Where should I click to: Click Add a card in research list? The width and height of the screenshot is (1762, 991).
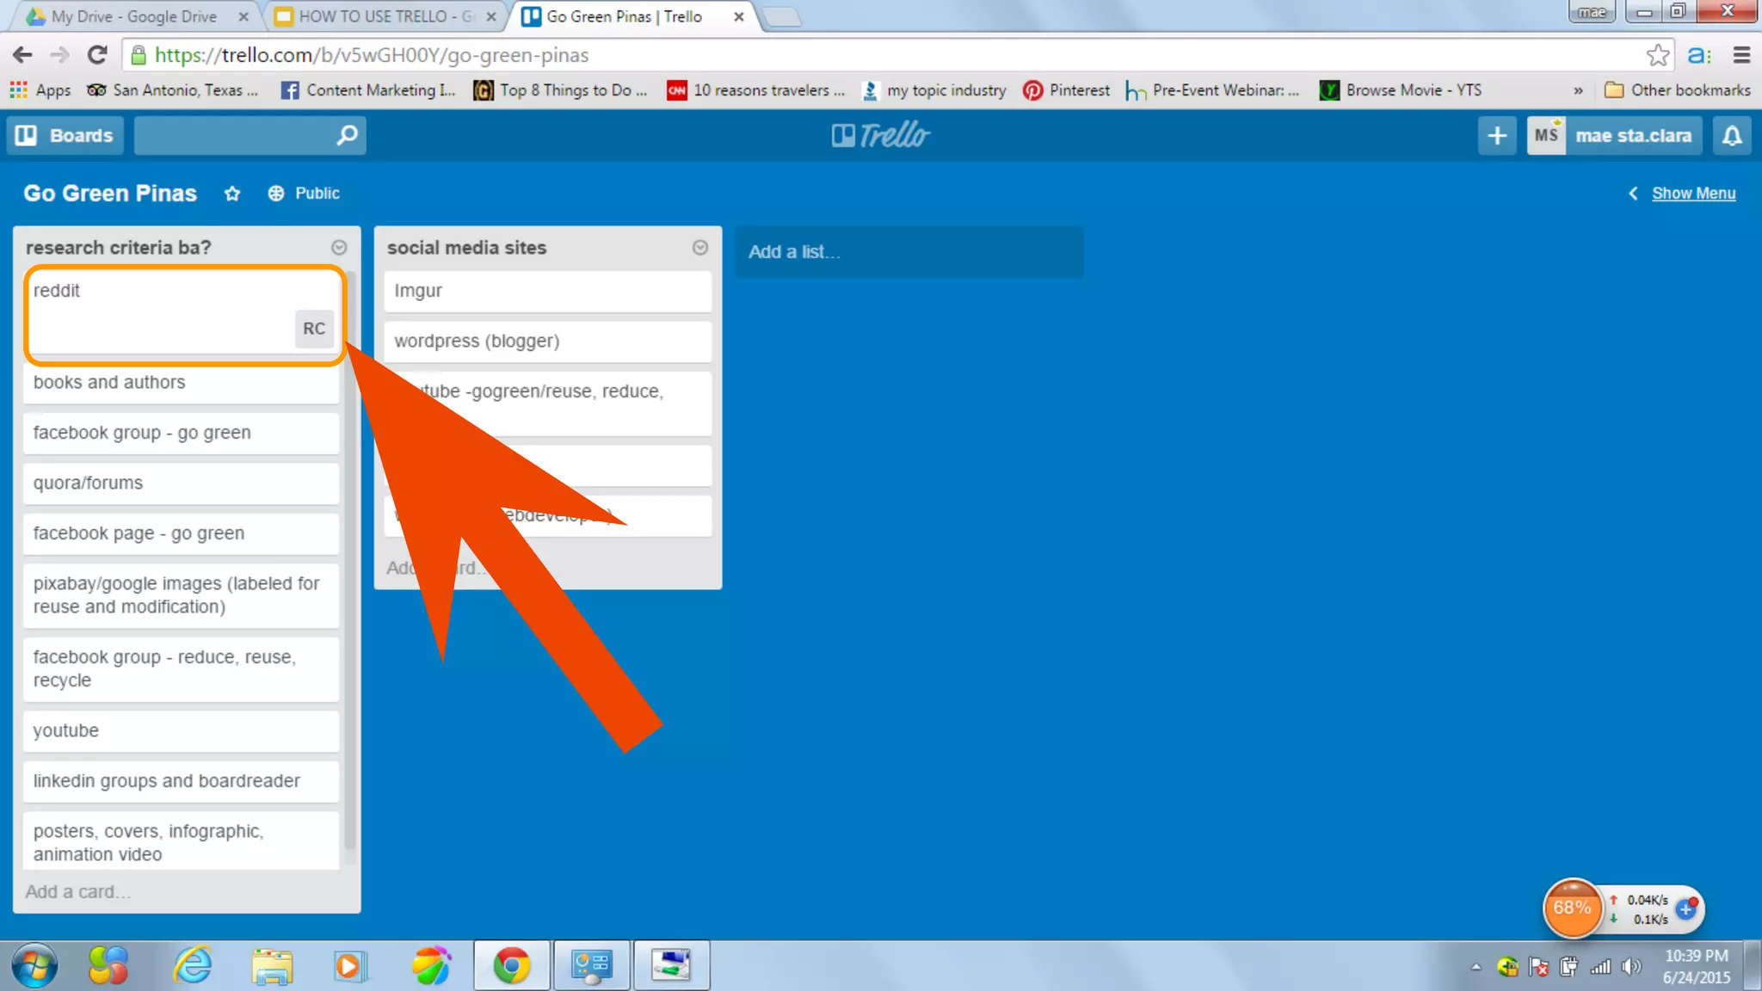tap(77, 892)
